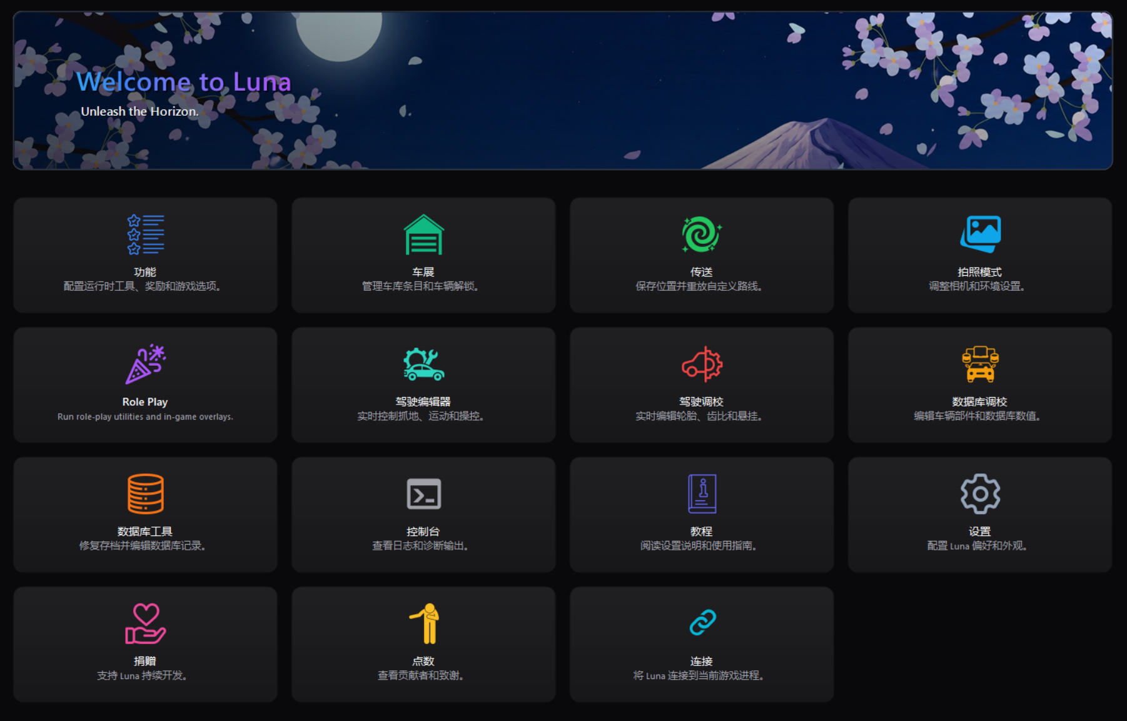Open the blue 拍照模式 photo mode icon
The width and height of the screenshot is (1127, 721).
click(x=980, y=234)
